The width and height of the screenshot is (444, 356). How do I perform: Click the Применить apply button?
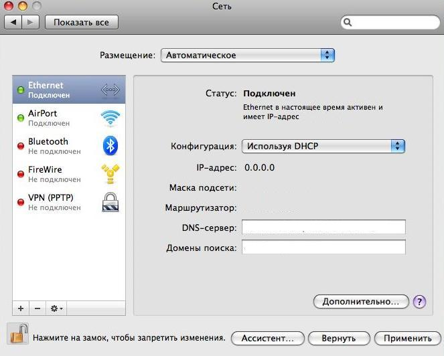[408, 339]
